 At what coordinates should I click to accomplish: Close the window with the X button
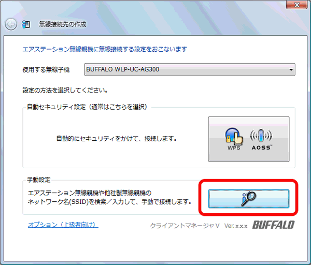296,5
